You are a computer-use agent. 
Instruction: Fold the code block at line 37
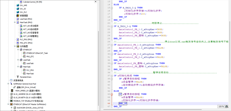point(112,76)
